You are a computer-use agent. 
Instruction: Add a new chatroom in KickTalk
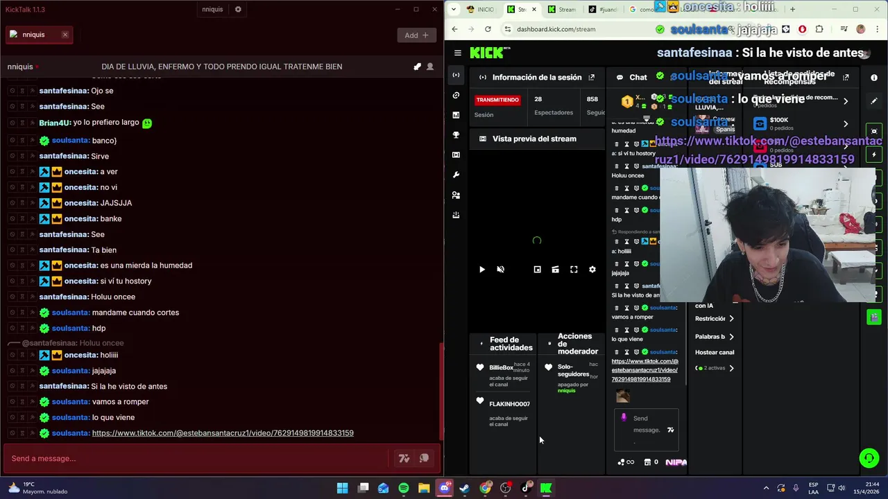[416, 35]
